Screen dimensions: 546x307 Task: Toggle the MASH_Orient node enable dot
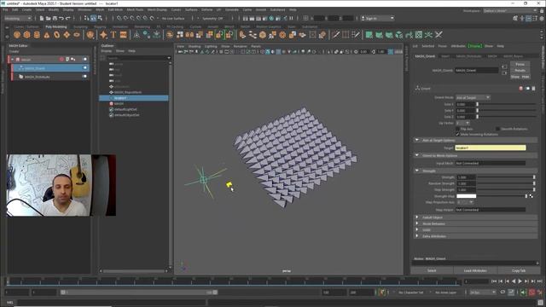tap(84, 68)
